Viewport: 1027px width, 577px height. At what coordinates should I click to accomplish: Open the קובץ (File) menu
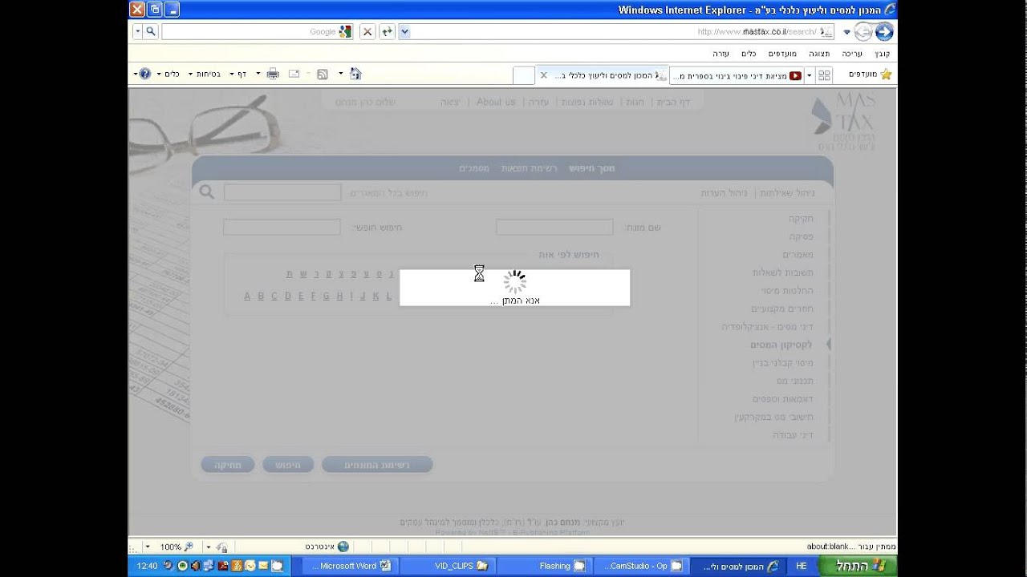882,54
